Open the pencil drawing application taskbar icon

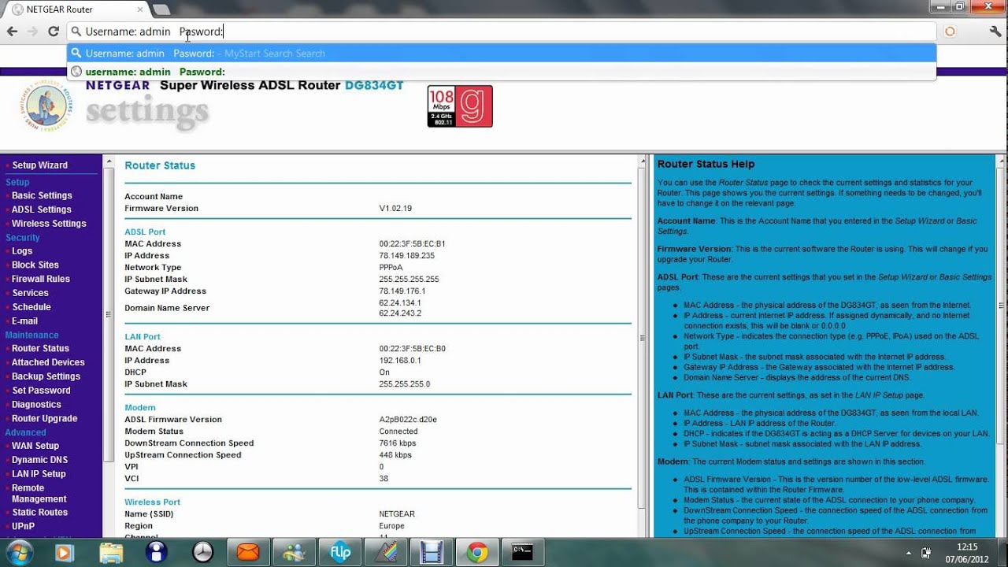point(385,553)
